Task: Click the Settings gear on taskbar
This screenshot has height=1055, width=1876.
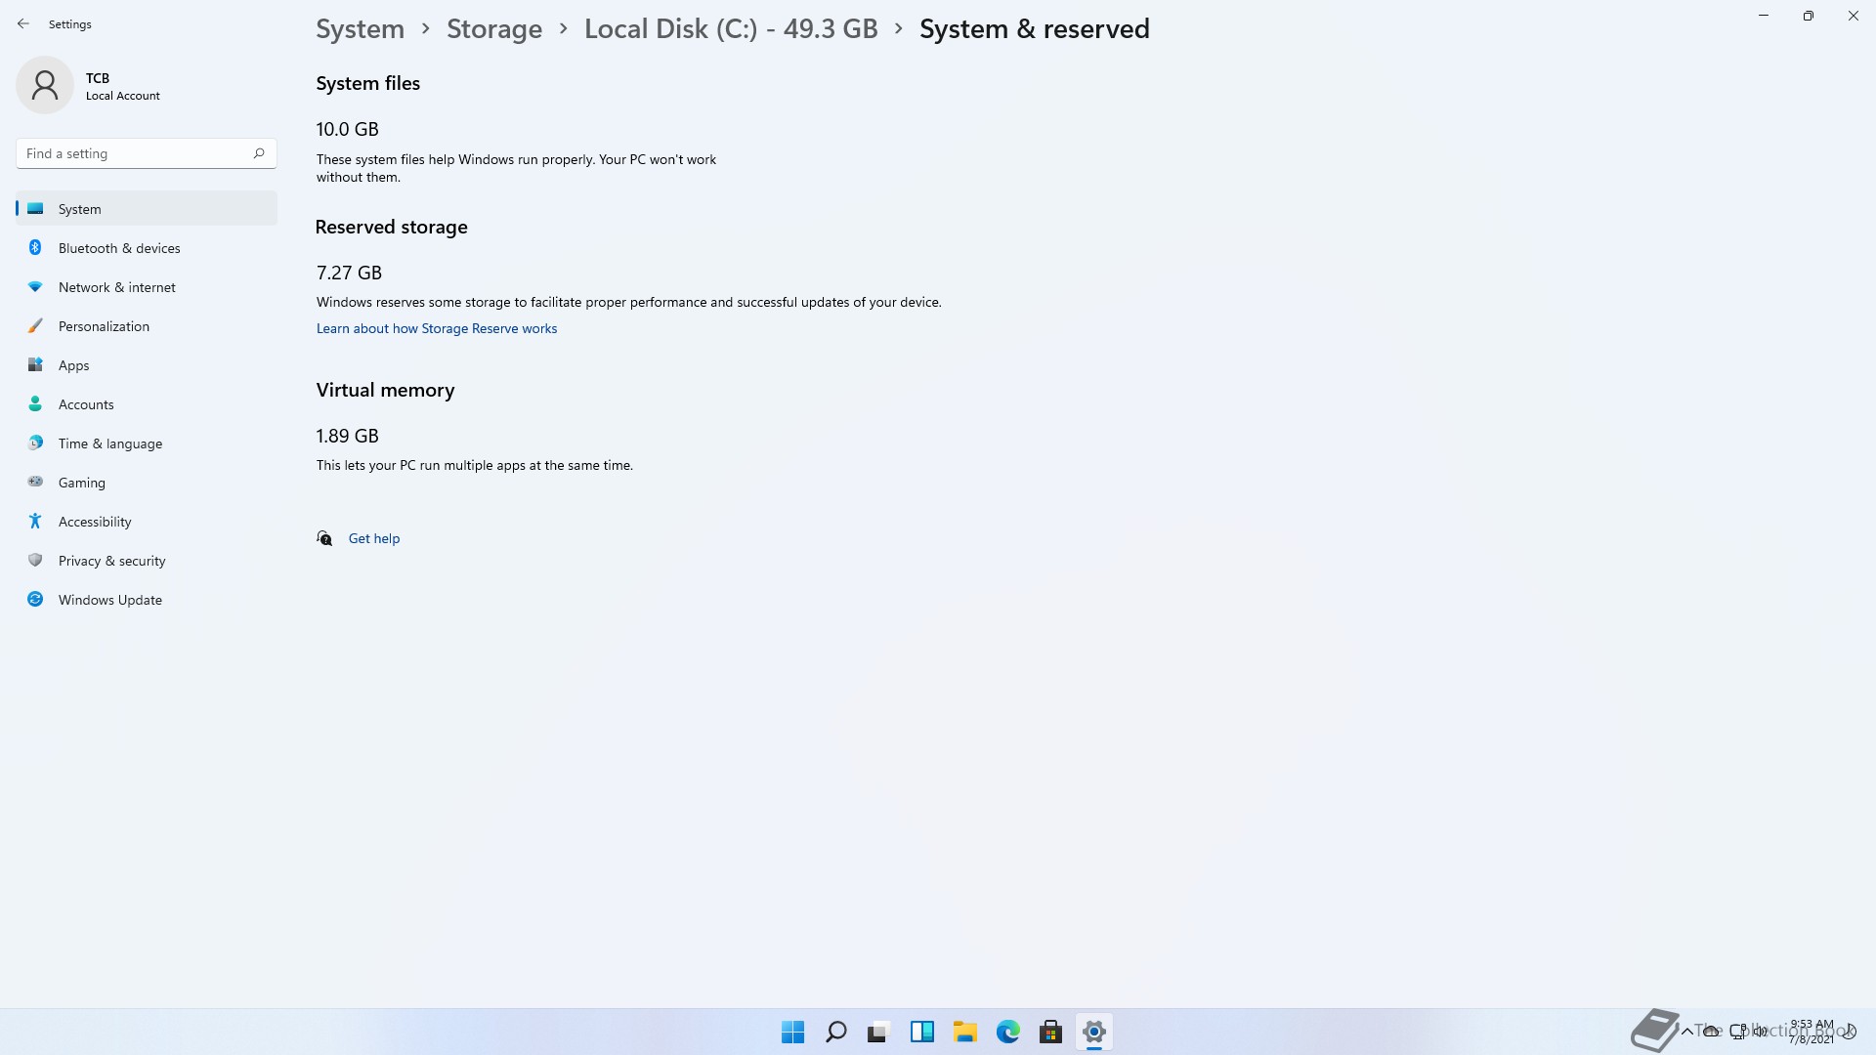Action: coord(1093,1032)
